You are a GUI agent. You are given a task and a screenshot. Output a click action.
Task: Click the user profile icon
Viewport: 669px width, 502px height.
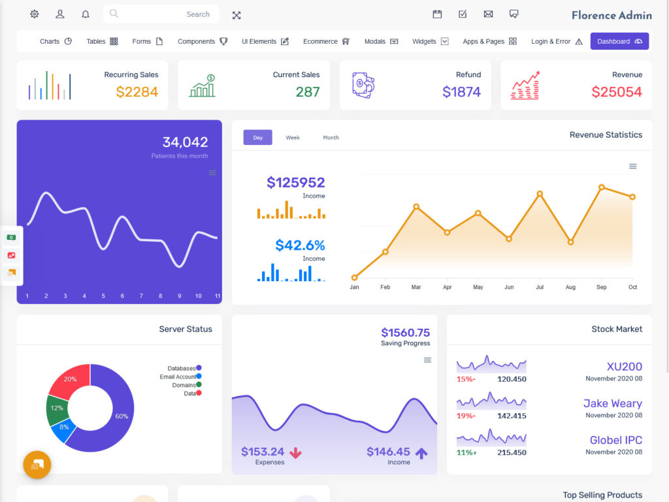click(x=60, y=14)
